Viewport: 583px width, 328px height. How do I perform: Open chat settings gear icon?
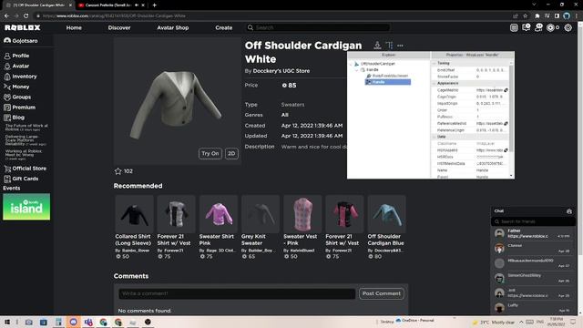pos(568,211)
